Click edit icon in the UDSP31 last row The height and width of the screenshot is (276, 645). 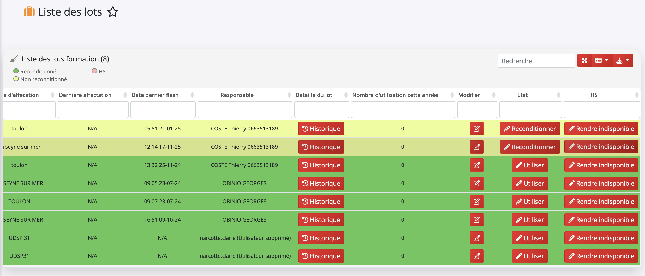click(476, 256)
